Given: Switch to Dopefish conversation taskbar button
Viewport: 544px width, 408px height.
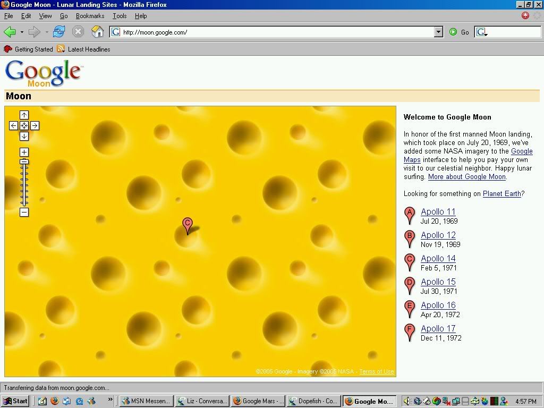Looking at the screenshot, I should [x=314, y=401].
